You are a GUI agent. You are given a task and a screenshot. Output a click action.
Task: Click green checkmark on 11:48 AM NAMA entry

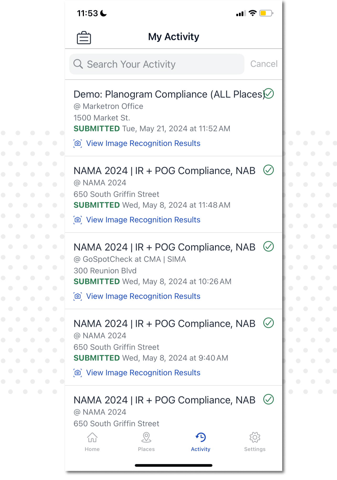click(x=269, y=170)
